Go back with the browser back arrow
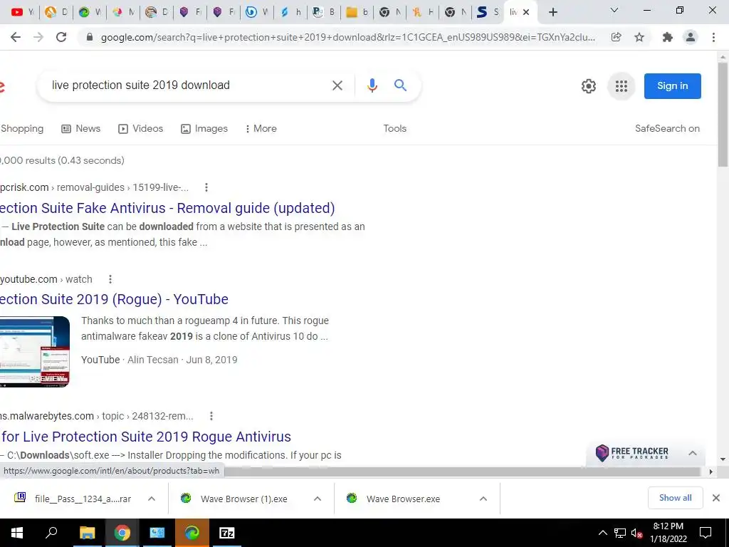Screen dimensions: 729x547 16,37
